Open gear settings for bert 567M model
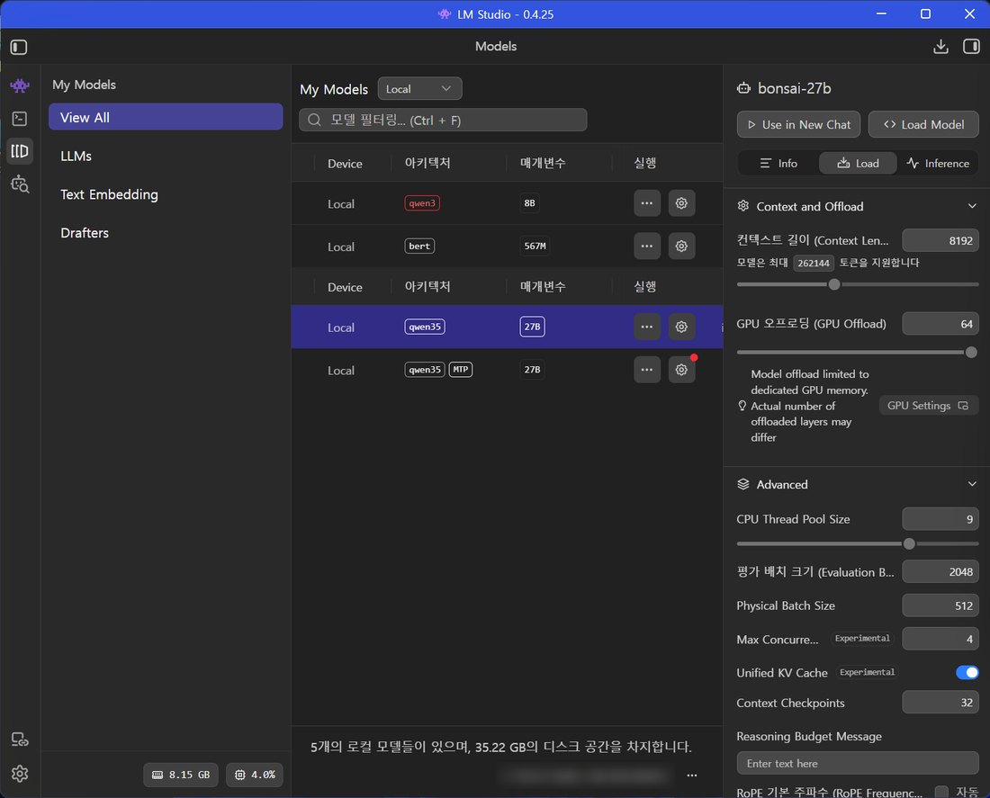990x798 pixels. (x=681, y=247)
